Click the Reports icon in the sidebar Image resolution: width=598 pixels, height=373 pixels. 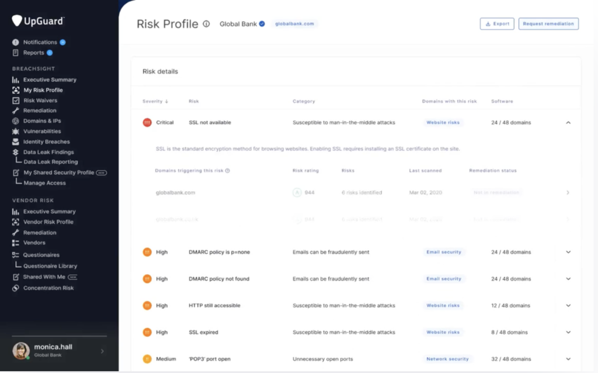point(14,53)
